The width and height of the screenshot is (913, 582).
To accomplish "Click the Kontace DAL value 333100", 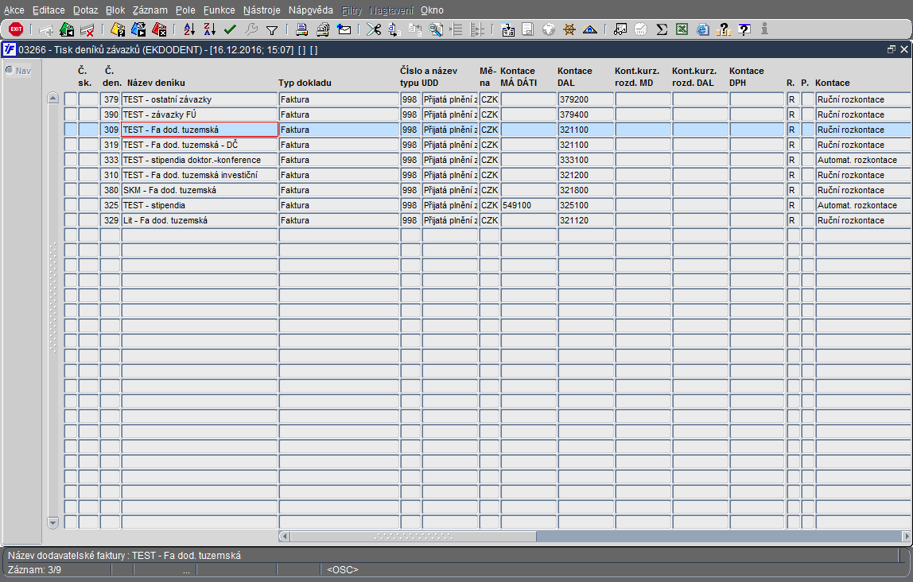I will [585, 160].
